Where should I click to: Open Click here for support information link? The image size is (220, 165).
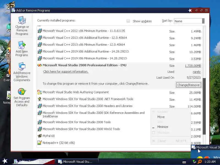click(66, 71)
